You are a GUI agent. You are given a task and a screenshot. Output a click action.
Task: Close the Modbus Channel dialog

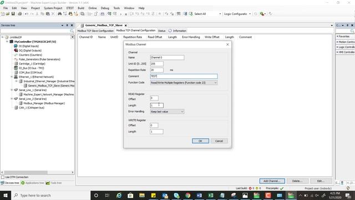pos(227,44)
